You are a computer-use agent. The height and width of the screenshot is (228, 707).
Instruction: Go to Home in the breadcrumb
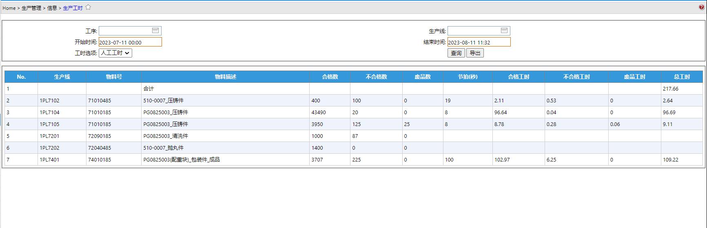pyautogui.click(x=9, y=8)
